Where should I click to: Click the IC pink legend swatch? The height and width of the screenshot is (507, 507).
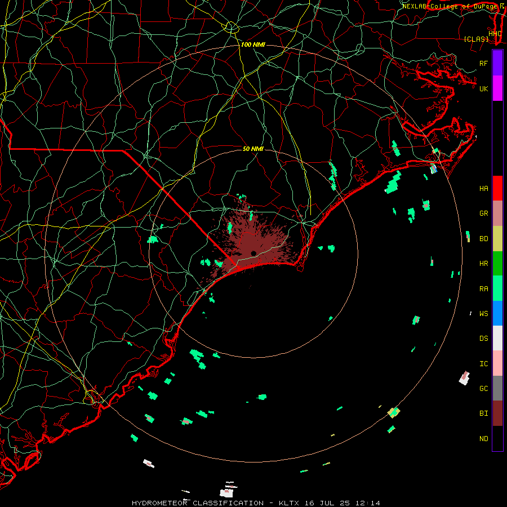(x=497, y=363)
